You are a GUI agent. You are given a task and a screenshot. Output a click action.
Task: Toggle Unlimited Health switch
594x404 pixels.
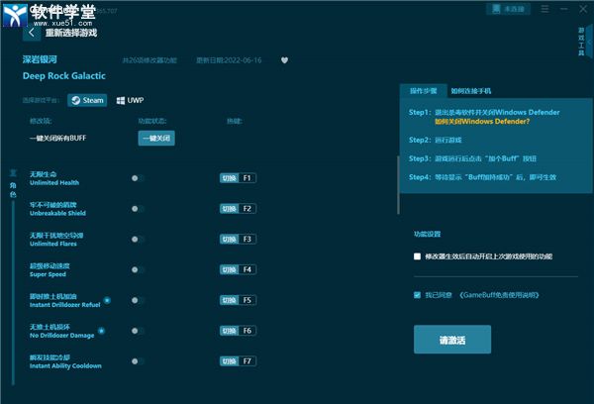pyautogui.click(x=138, y=178)
